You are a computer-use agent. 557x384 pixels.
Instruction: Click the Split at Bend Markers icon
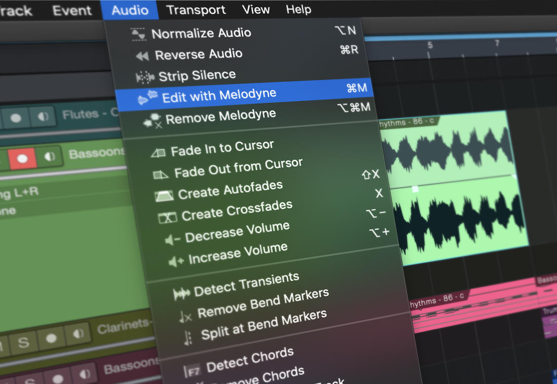click(x=188, y=338)
